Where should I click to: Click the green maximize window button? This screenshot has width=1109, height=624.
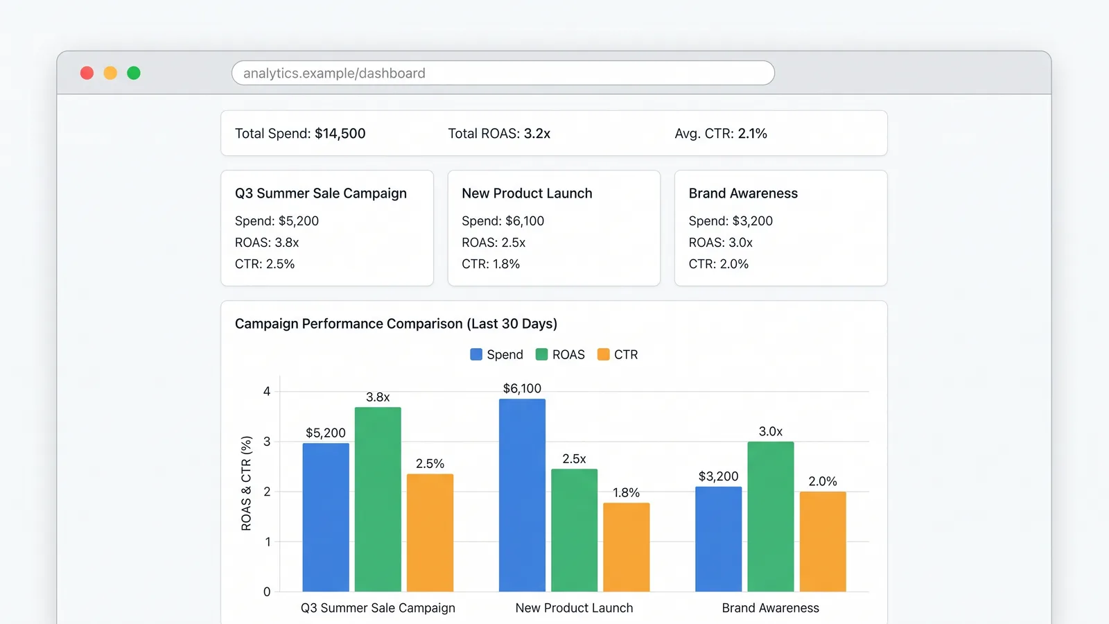click(x=134, y=73)
